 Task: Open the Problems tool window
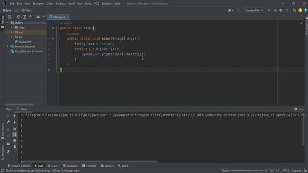[x=70, y=166]
